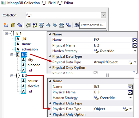Viewport: 139px width, 118px height.
Task: Click the Delete trash can icon
Action: [13, 25]
